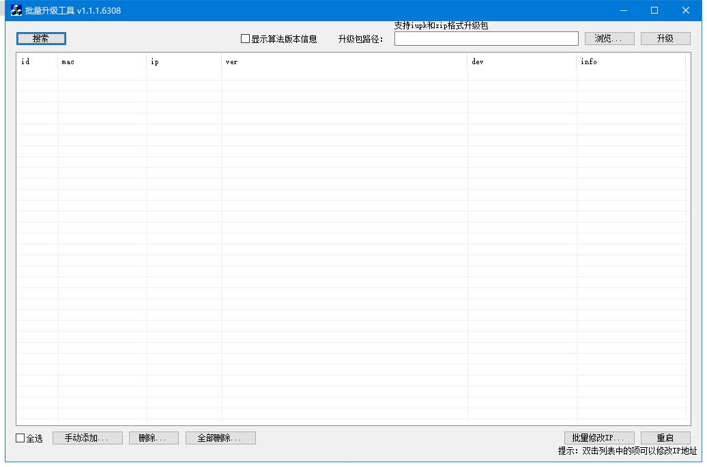
Task: Click the app icon in title bar
Action: click(16, 10)
